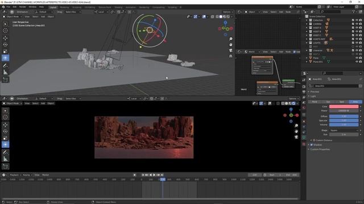Viewport: 364px width, 204px height.
Task: Open the Render menu
Action: pos(23,7)
